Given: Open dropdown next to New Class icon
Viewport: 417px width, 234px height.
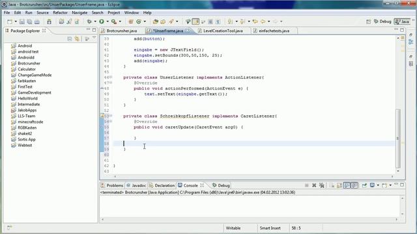Looking at the screenshot, I should point(145,21).
